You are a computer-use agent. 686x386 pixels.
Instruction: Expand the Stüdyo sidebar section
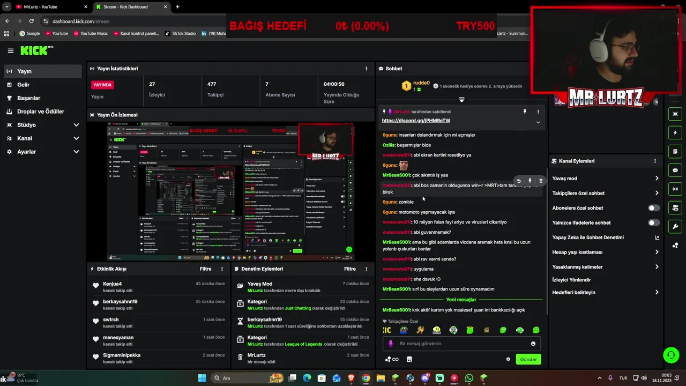click(x=76, y=125)
